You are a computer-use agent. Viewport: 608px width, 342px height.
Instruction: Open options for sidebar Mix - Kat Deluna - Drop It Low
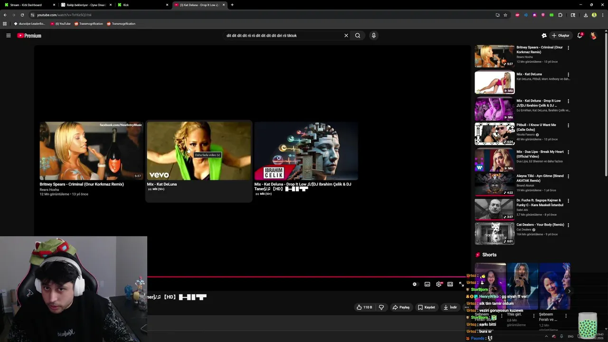pos(568,101)
